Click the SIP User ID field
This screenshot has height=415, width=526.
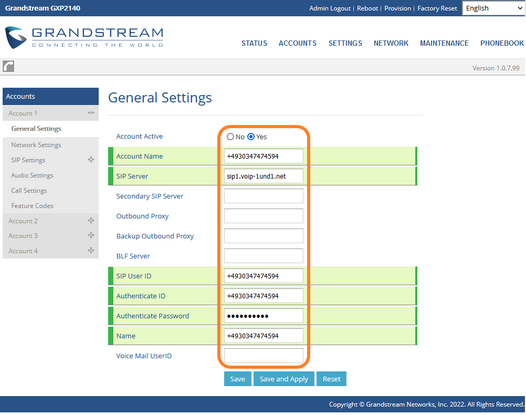pos(264,276)
